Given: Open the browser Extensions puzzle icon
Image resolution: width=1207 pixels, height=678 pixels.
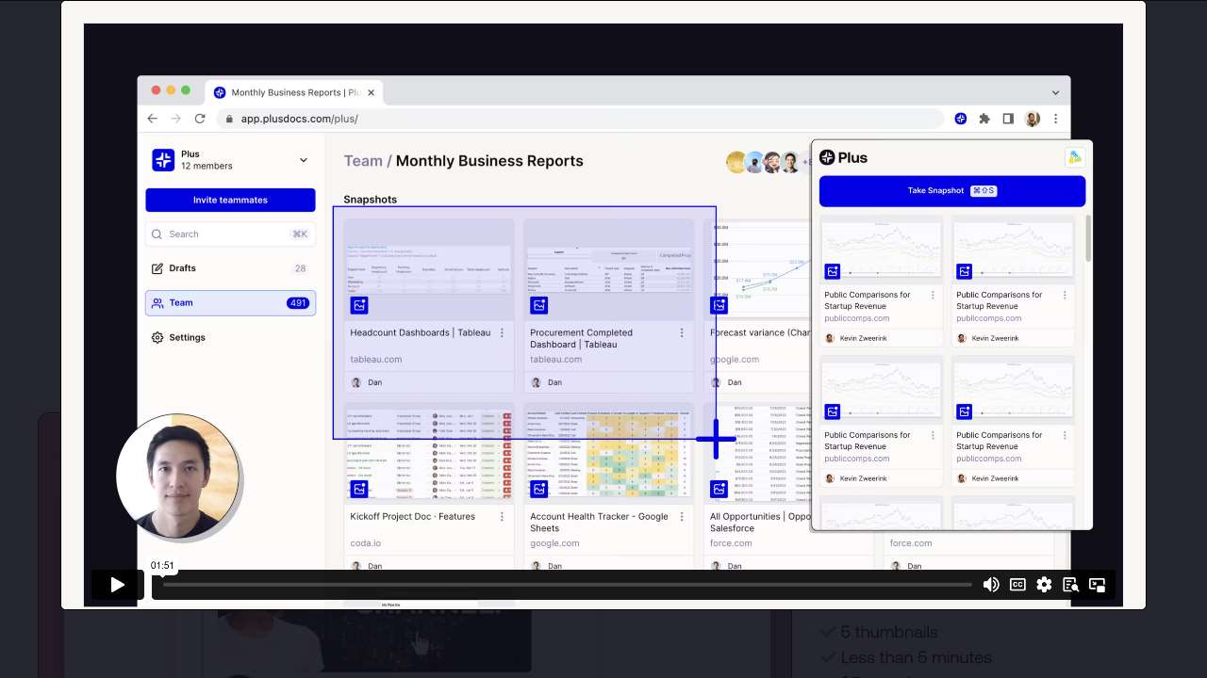Looking at the screenshot, I should (984, 119).
